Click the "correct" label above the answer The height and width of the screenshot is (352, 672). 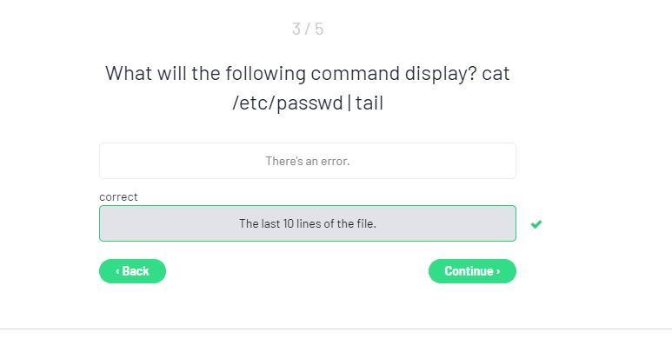[118, 197]
